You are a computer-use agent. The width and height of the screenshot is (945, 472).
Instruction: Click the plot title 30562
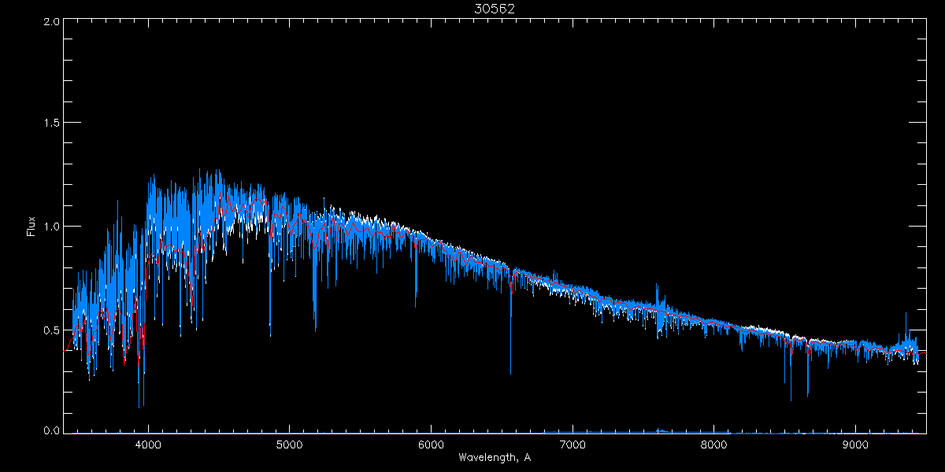point(494,8)
